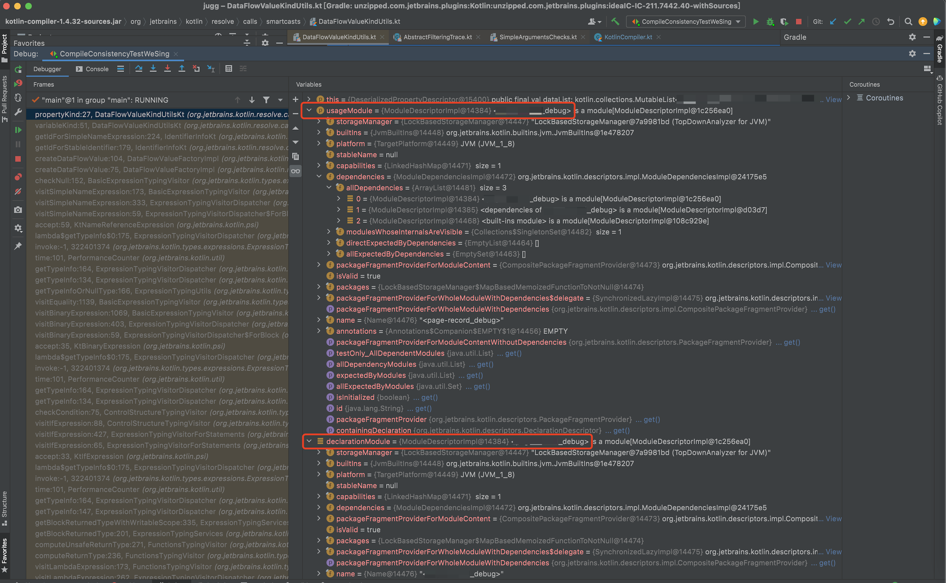Collapse the allDependencies node
946x583 pixels.
329,187
